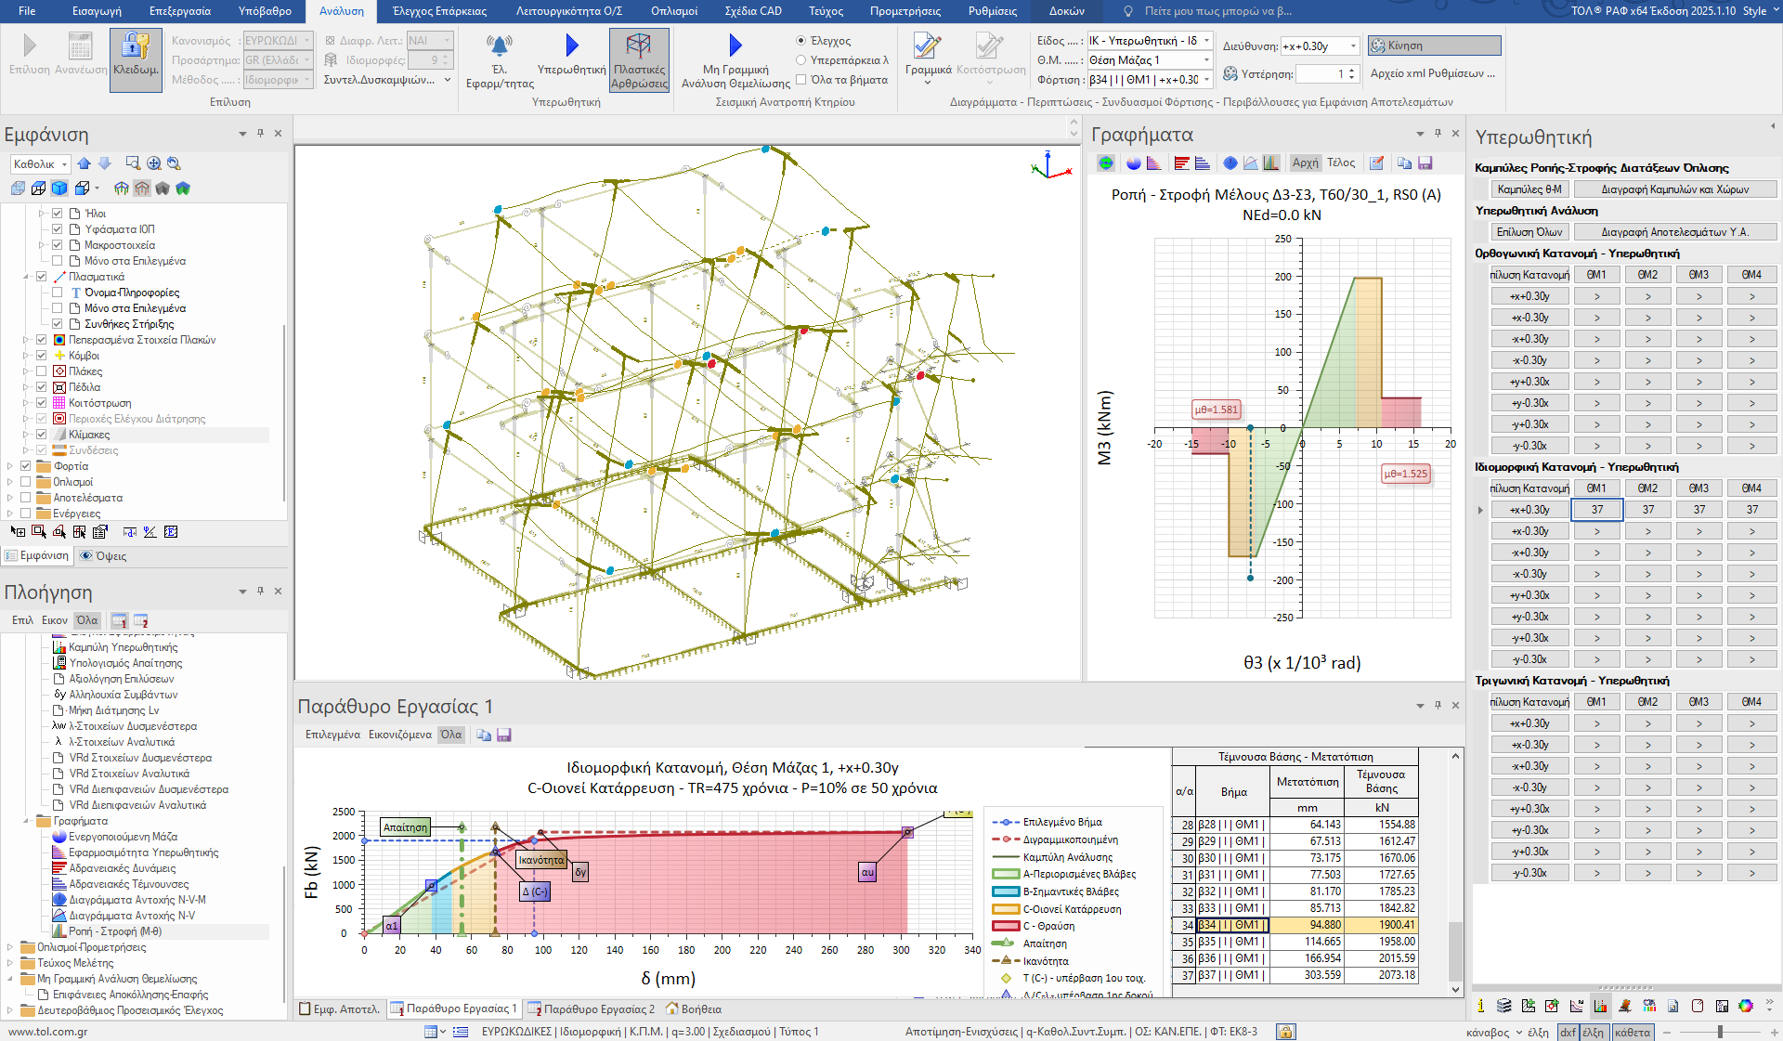1783x1041 pixels.
Task: Open the Οπλισμοί menu tab
Action: coord(673,11)
